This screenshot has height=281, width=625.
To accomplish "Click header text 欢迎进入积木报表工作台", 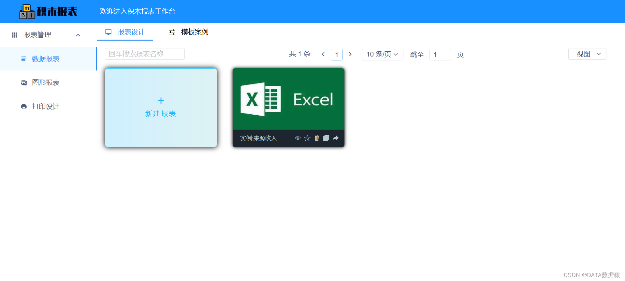I will click(x=138, y=11).
